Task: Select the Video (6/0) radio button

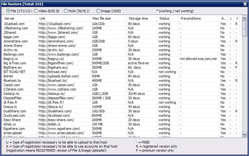Action: [x=36, y=11]
